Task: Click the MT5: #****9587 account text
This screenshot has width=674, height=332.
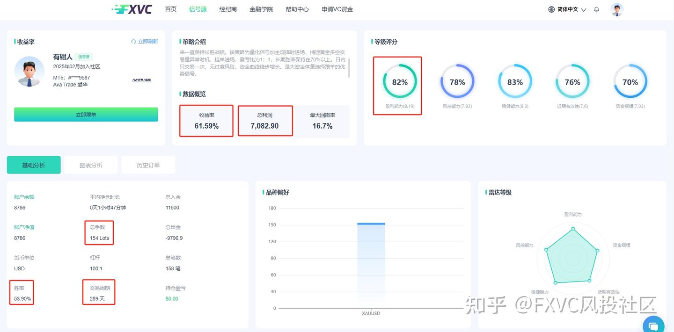Action: [72, 78]
